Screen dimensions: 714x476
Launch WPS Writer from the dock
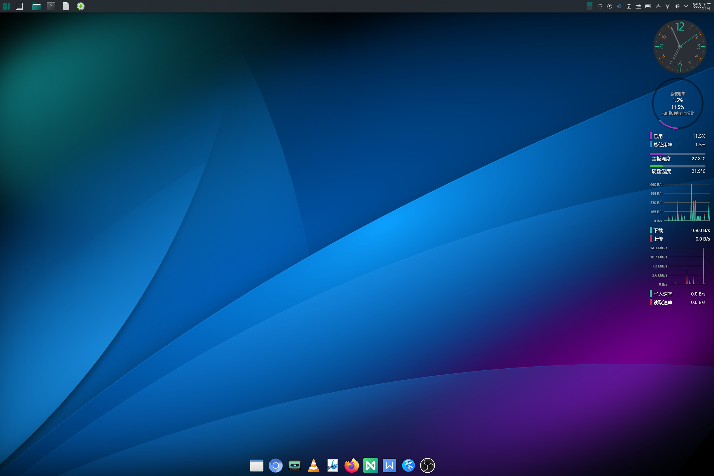tap(389, 465)
